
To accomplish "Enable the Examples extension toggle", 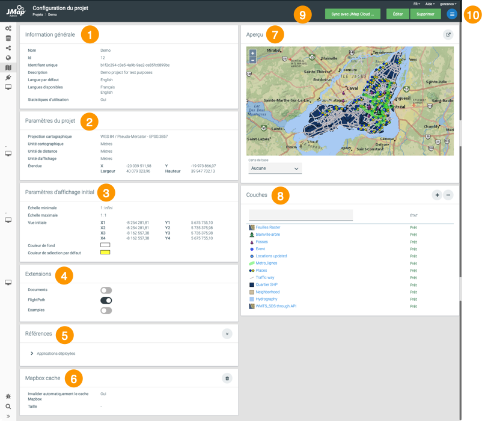I will [106, 310].
